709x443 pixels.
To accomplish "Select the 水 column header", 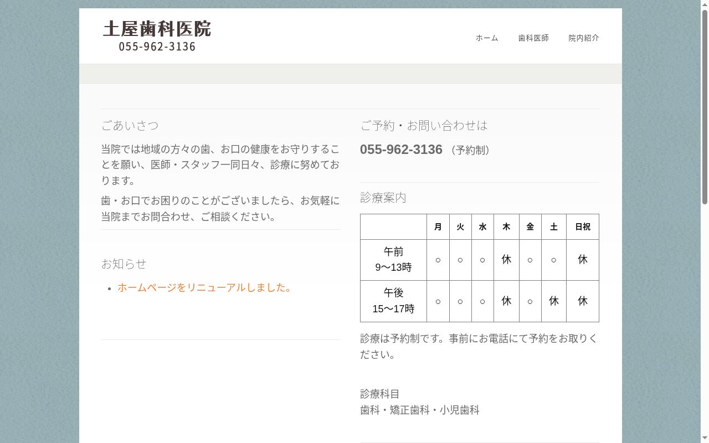I will coord(482,226).
